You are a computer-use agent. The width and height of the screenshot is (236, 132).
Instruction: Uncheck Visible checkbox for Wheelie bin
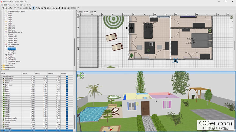click(67, 79)
